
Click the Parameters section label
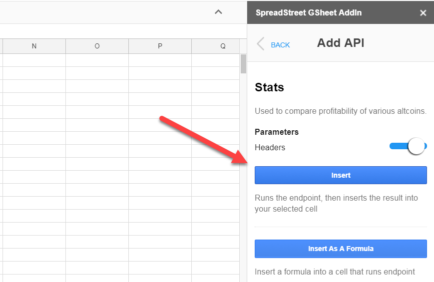coord(277,132)
